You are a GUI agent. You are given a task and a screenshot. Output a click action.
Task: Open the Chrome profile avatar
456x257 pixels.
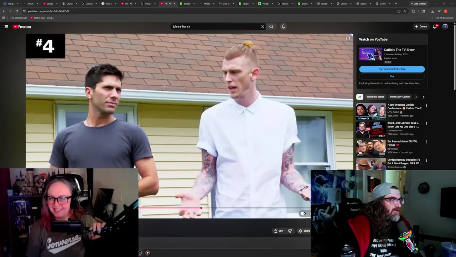click(x=446, y=11)
